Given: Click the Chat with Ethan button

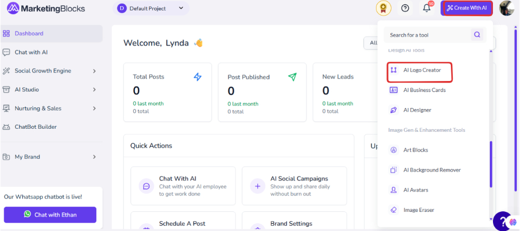Looking at the screenshot, I should (50, 215).
